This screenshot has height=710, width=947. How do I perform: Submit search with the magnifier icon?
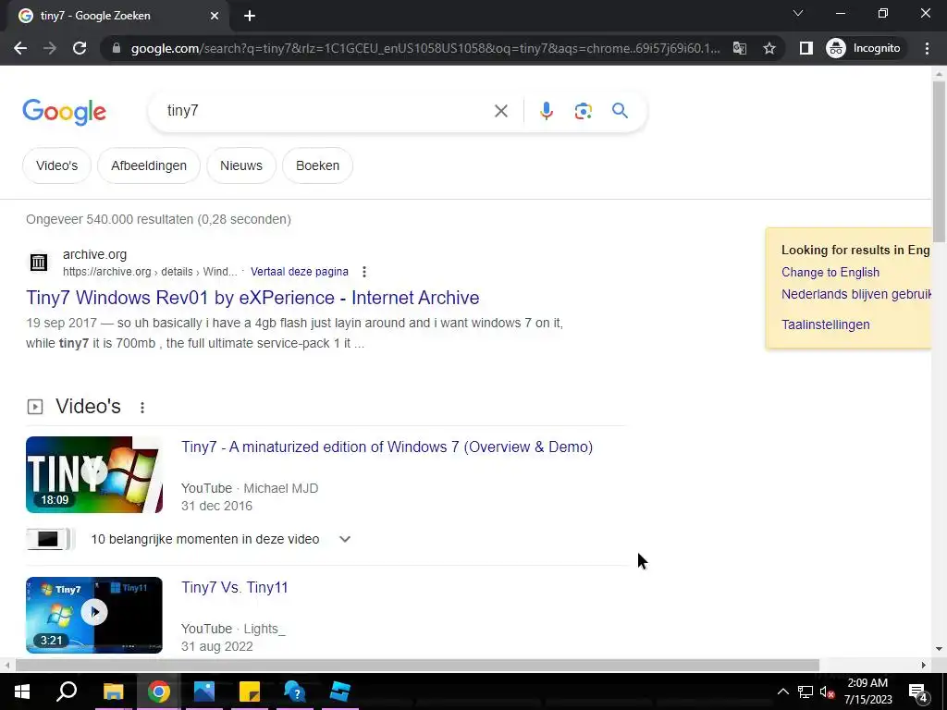[620, 111]
